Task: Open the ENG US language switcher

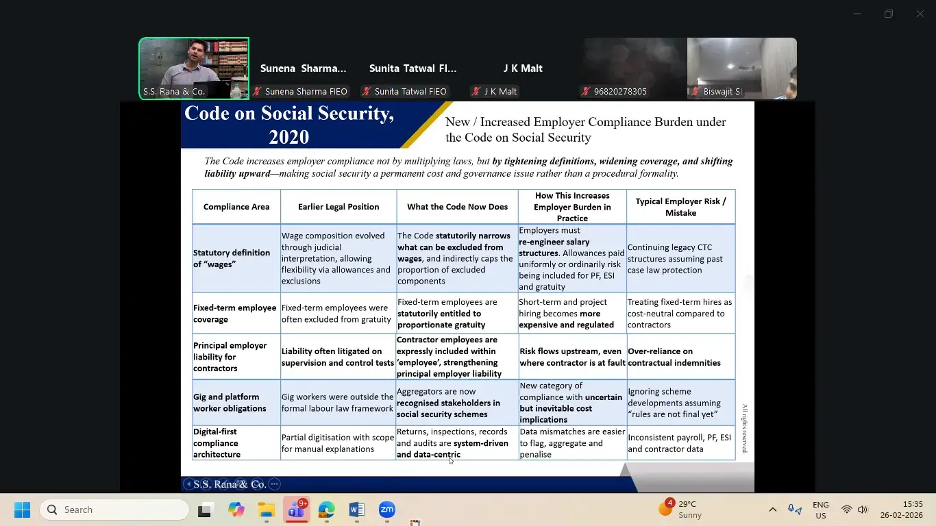Action: tap(820, 510)
